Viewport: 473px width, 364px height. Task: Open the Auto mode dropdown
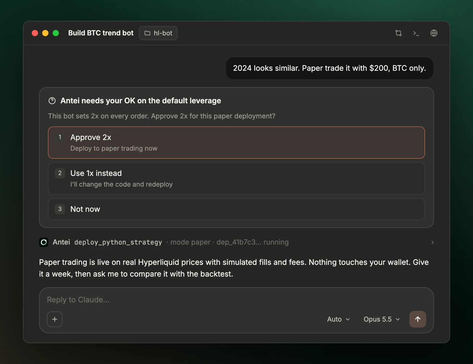(338, 319)
